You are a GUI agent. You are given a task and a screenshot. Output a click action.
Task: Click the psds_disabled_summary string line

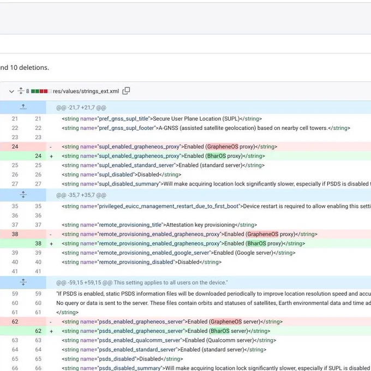pyautogui.click(x=216, y=368)
